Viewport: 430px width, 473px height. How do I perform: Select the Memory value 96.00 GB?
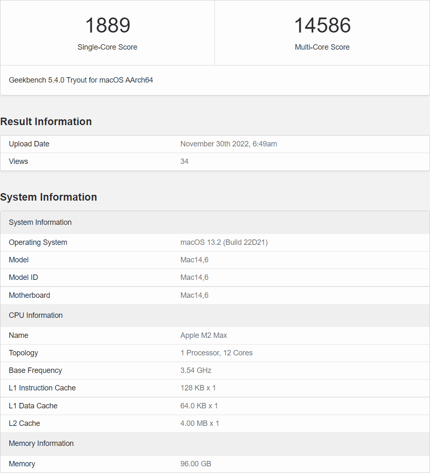pyautogui.click(x=196, y=463)
